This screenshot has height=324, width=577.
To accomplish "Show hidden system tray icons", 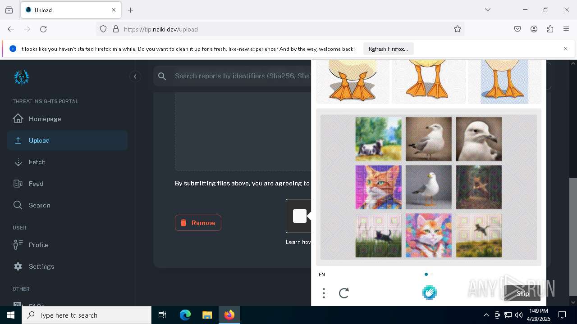I will pos(486,315).
